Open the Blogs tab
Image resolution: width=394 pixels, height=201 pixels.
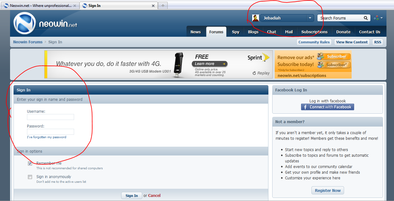coord(253,32)
